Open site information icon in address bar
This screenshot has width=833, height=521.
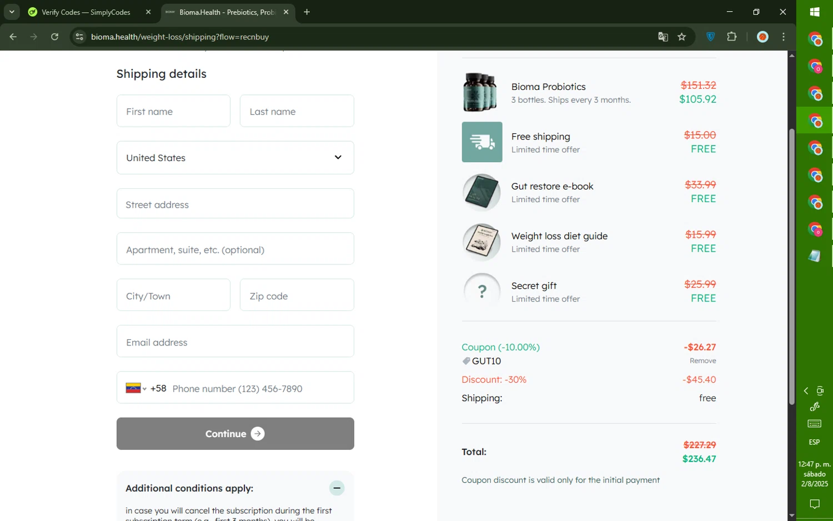click(x=79, y=37)
